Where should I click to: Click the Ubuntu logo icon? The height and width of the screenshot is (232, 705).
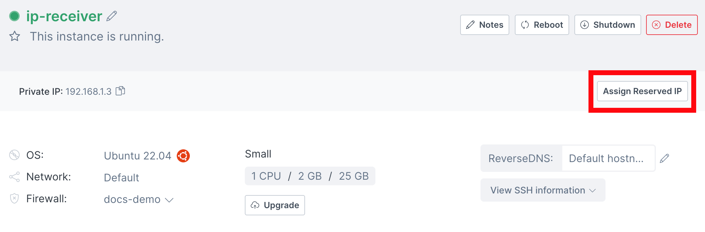183,156
